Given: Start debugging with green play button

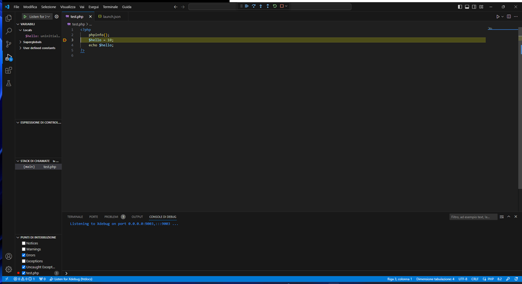Looking at the screenshot, I should tap(25, 17).
